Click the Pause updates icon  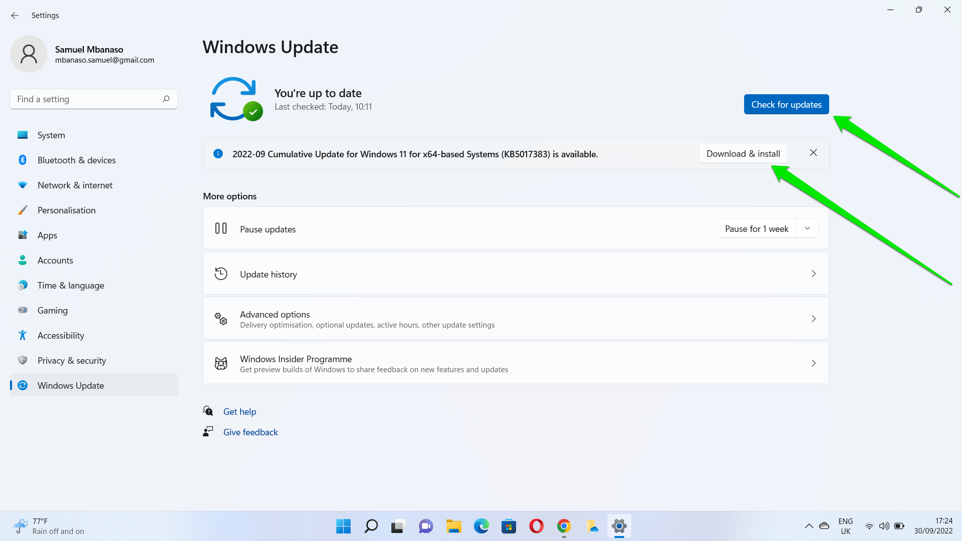221,228
